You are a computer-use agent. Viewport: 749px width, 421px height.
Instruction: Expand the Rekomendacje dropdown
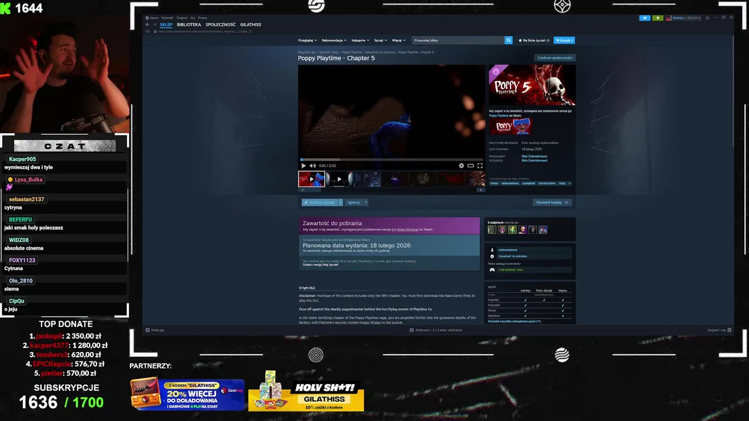(x=334, y=40)
